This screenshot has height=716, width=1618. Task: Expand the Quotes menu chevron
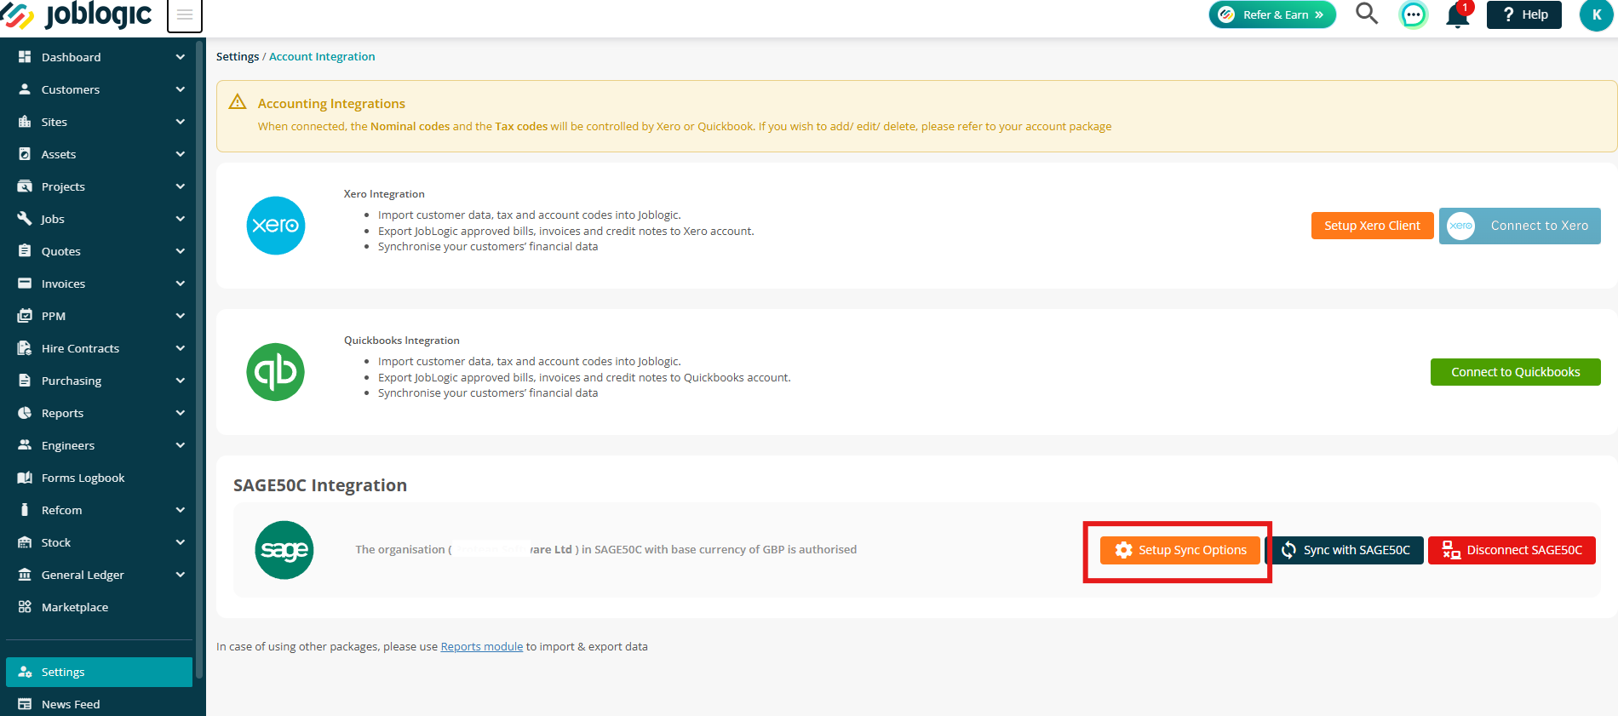(181, 251)
